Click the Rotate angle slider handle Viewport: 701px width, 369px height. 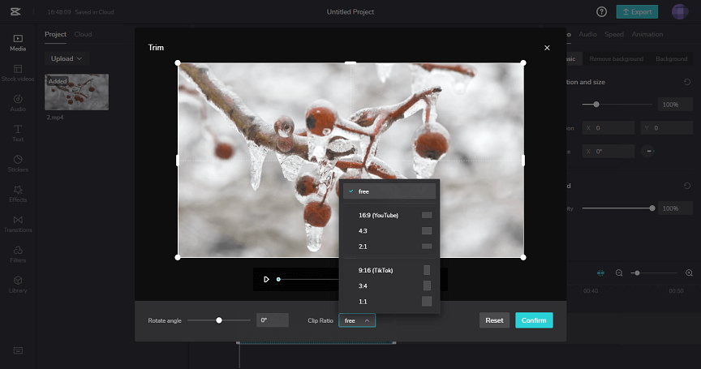[219, 320]
